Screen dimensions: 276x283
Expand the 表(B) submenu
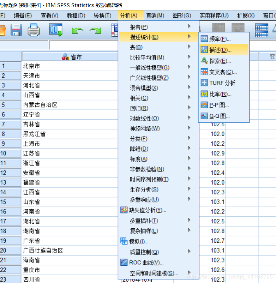coord(159,47)
